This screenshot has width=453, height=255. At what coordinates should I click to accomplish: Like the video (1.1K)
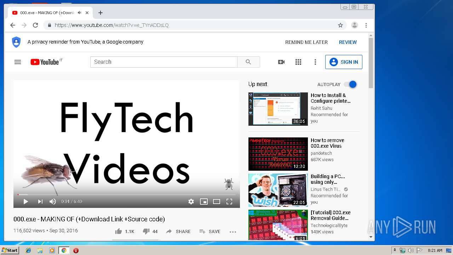pos(125,231)
